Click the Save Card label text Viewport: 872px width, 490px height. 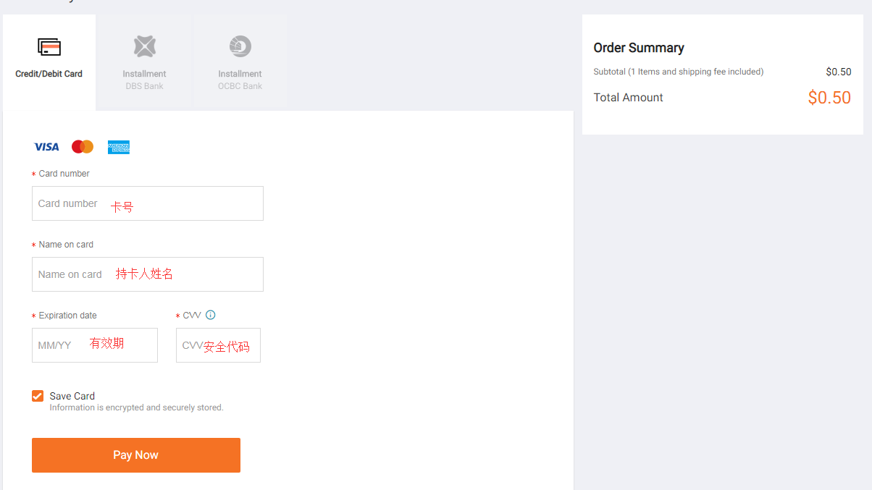pos(72,396)
